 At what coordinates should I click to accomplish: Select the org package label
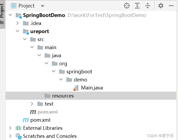pos(63,64)
